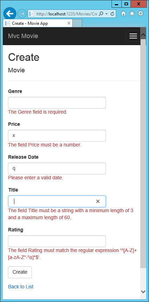Click the browser Forward arrow button

[x=22, y=14]
